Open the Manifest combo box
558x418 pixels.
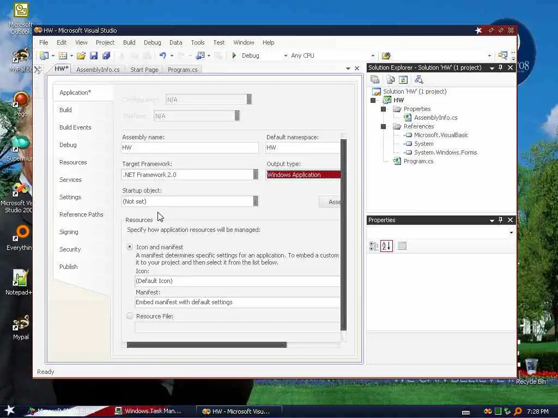coord(238,302)
